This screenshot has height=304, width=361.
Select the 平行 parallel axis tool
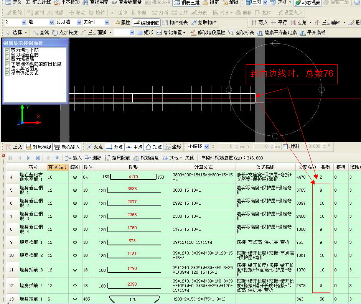[279, 23]
